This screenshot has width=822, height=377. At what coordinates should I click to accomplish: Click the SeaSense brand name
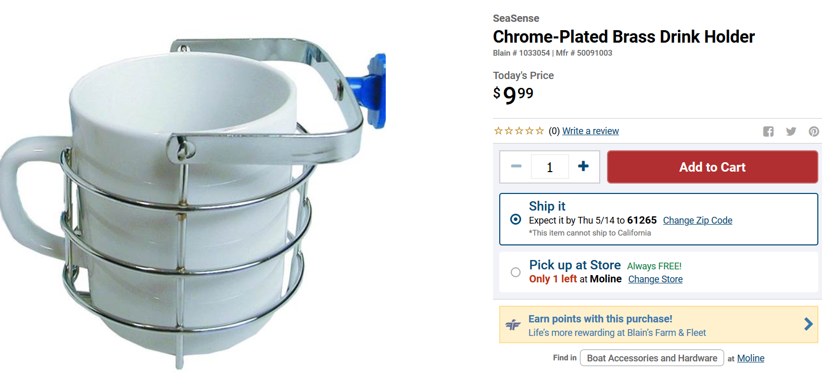(x=516, y=18)
